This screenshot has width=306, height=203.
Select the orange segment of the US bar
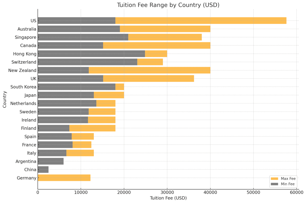pyautogui.click(x=201, y=21)
